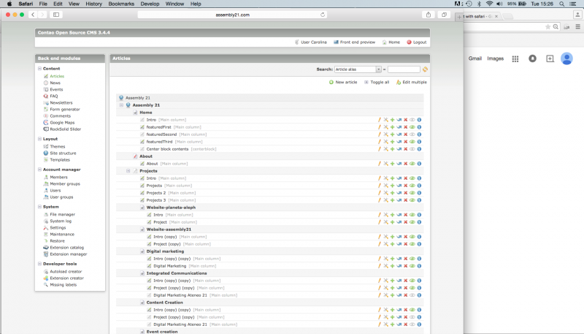Move the Center block contents article
The width and height of the screenshot is (584, 334).
[399, 149]
